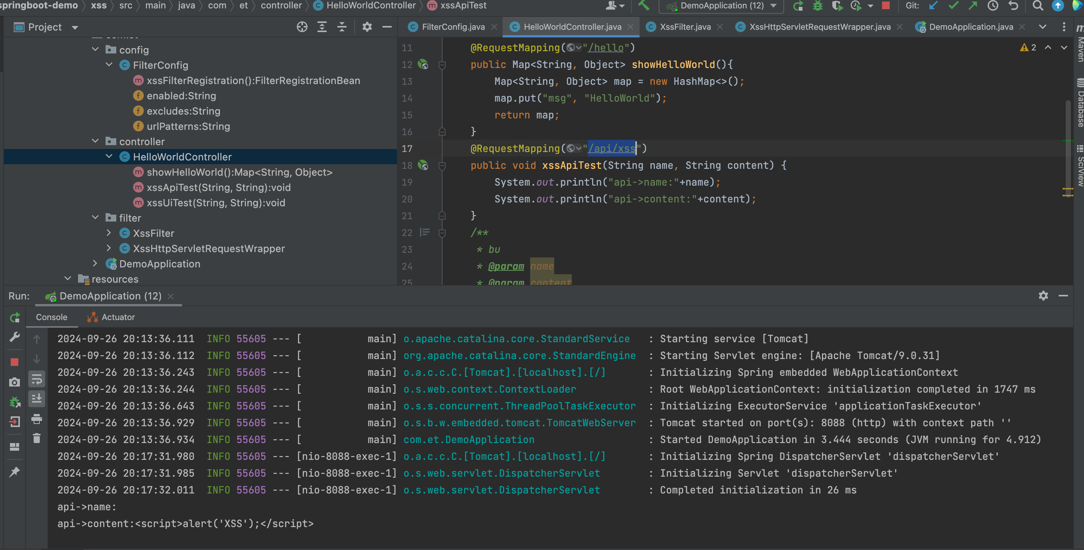Click the rerun DemoApplication icon in Run panel
Viewport: 1084px width, 550px height.
(x=15, y=317)
